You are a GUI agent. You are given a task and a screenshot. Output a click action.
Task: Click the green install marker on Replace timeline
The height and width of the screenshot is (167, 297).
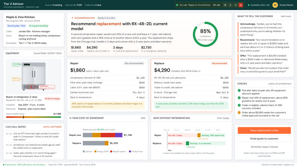click(187, 143)
